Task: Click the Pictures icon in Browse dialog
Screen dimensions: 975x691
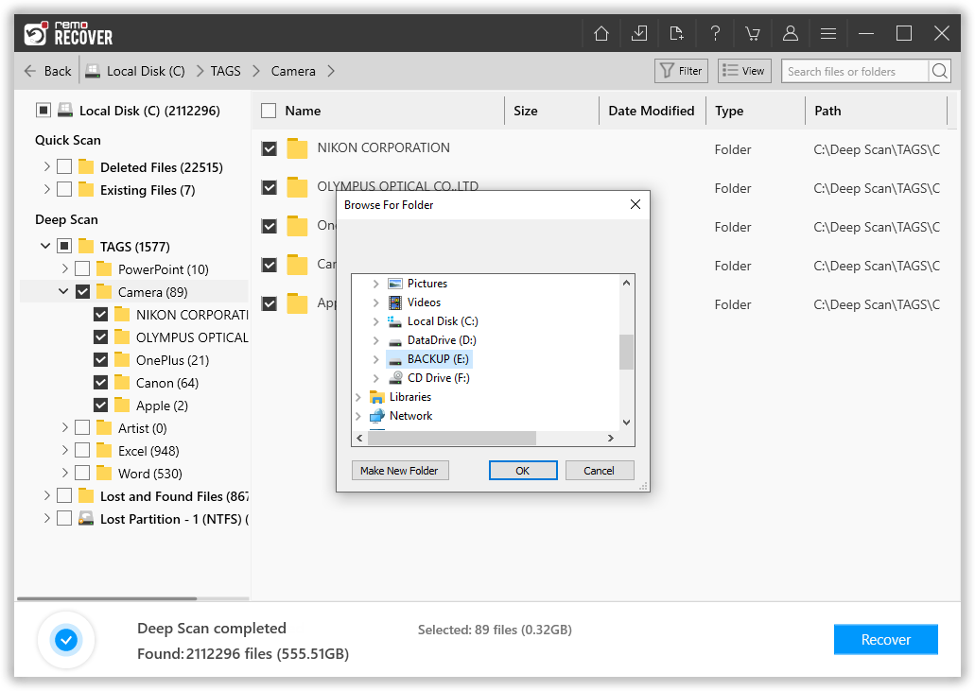Action: (x=395, y=284)
